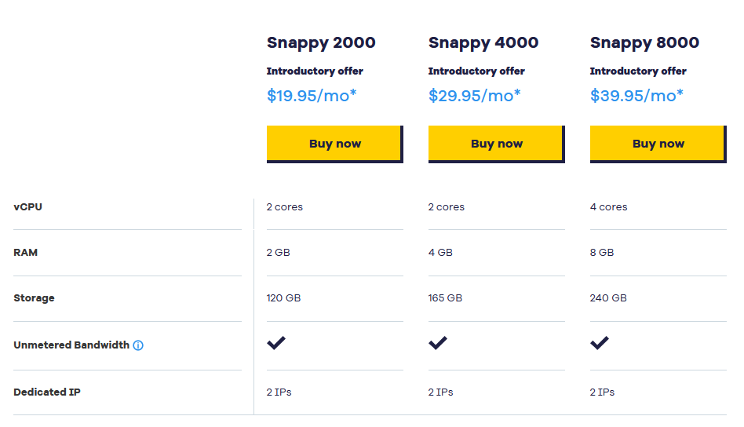Click Snappy 8000 bandwidth checkmark

pos(600,342)
